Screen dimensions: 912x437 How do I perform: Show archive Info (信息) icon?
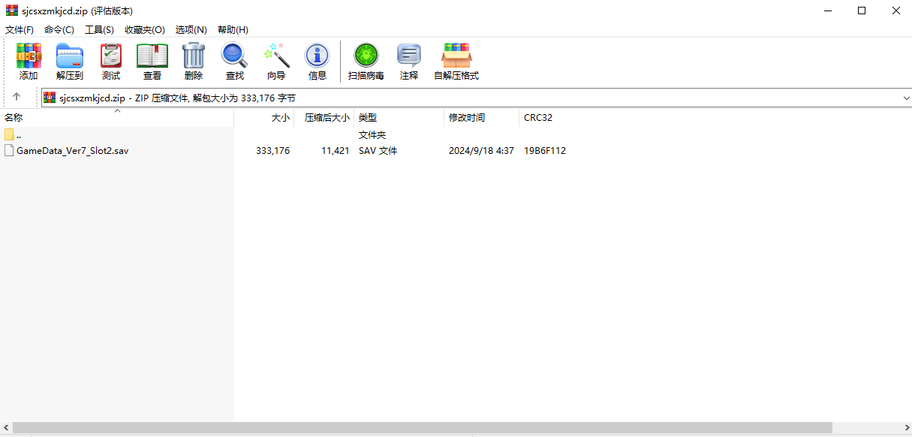click(x=318, y=56)
